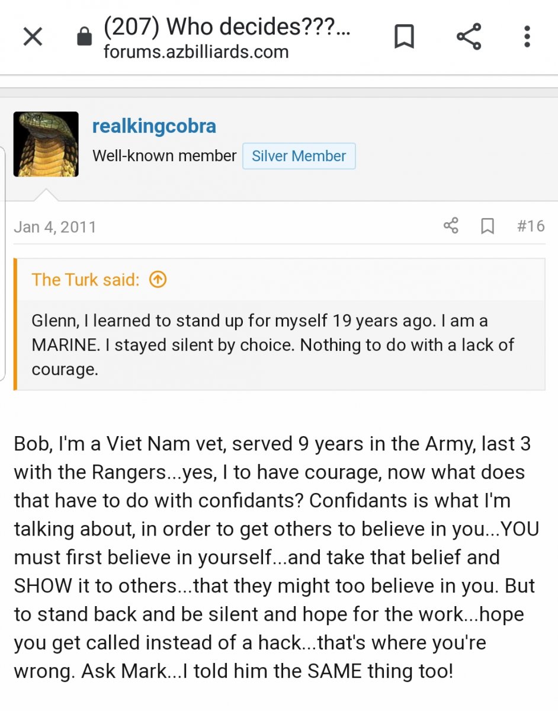Tap the "Well-known member" user title

click(x=164, y=156)
